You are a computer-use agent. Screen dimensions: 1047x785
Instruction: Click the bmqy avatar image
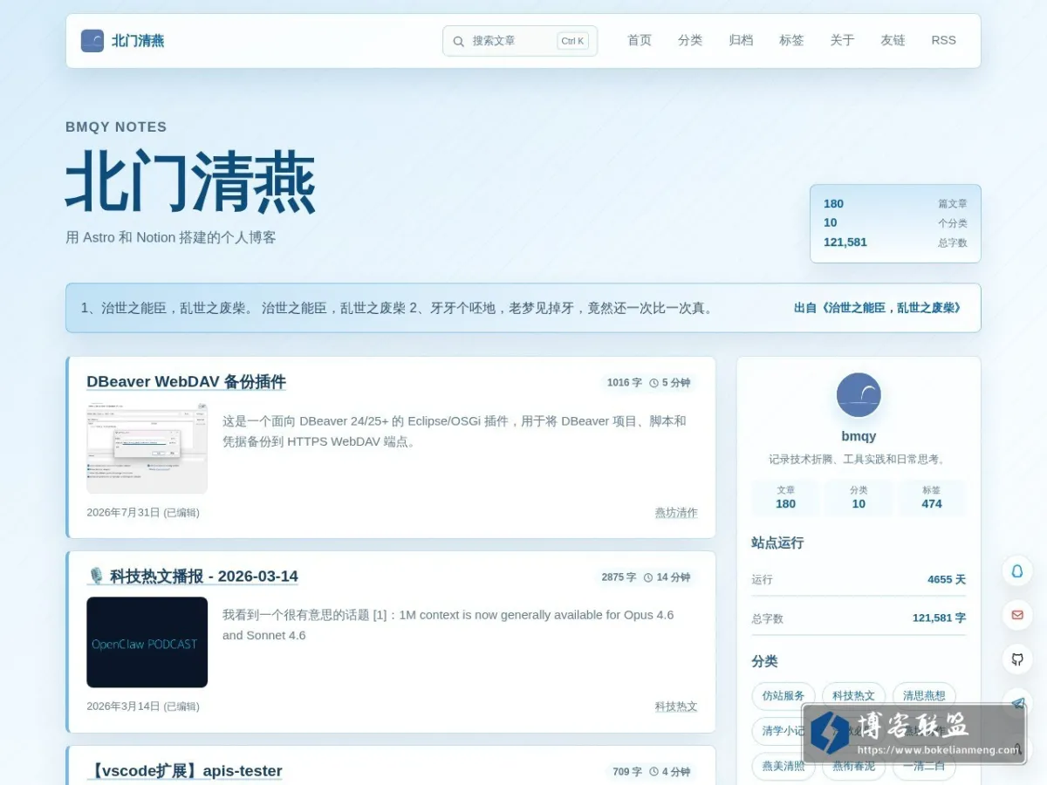click(x=859, y=395)
